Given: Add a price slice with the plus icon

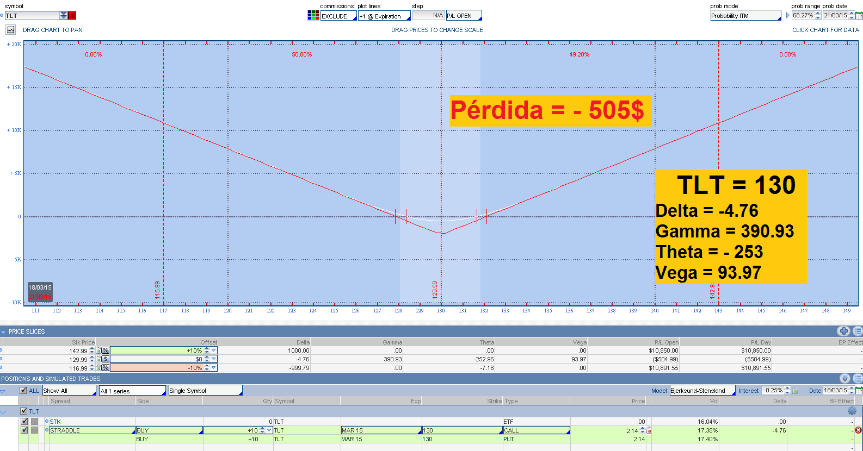Looking at the screenshot, I should (843, 331).
